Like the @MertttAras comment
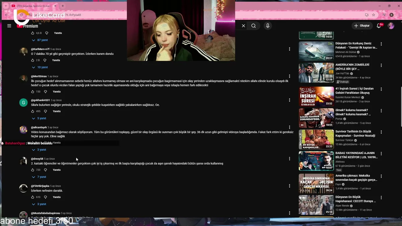Screen dimensions: 402x226 tap(33, 92)
